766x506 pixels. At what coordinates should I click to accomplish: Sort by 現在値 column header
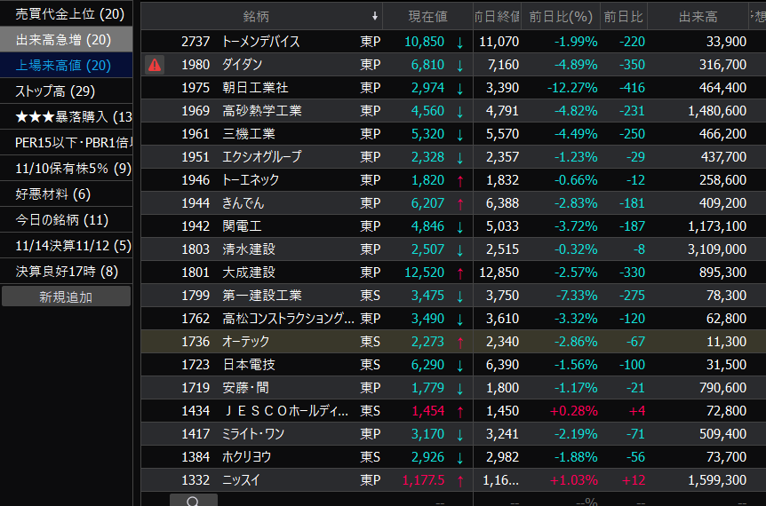[427, 17]
